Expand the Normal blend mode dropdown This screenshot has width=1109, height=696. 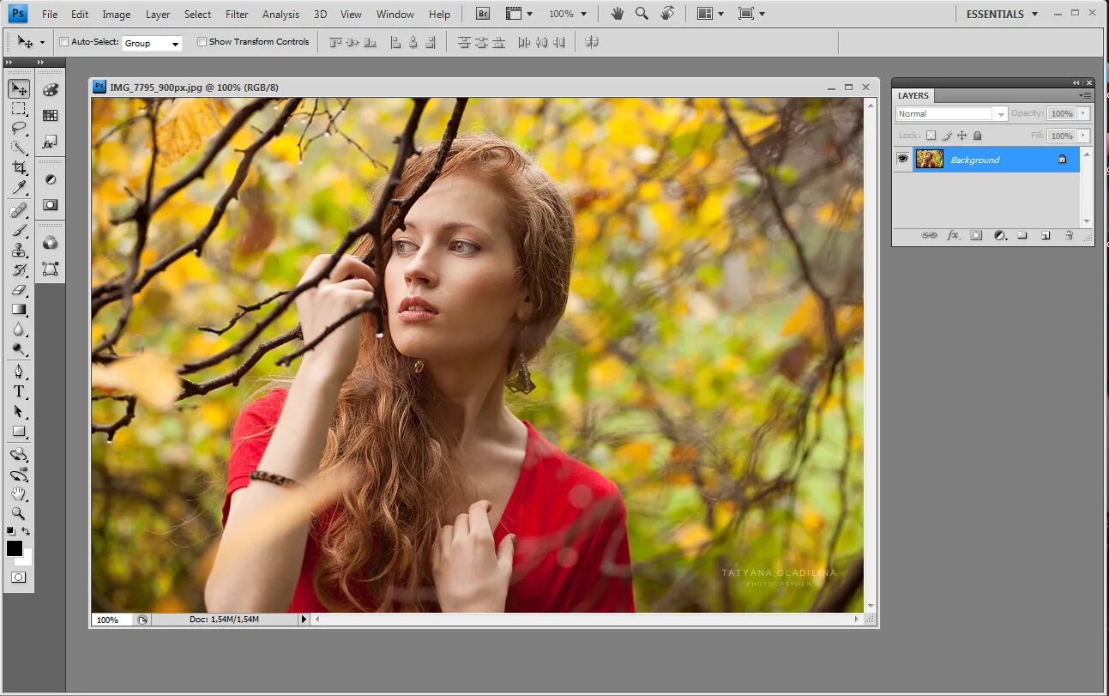(x=952, y=113)
